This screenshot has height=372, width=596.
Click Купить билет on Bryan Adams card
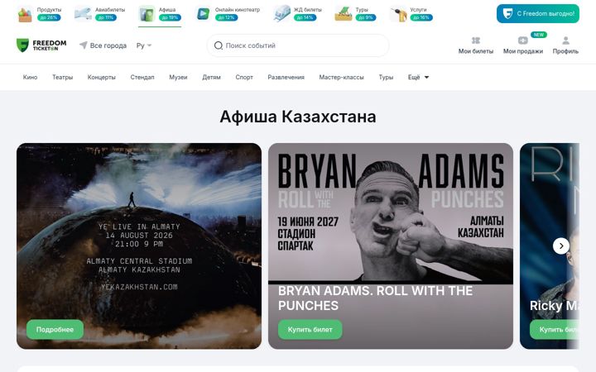click(x=310, y=330)
